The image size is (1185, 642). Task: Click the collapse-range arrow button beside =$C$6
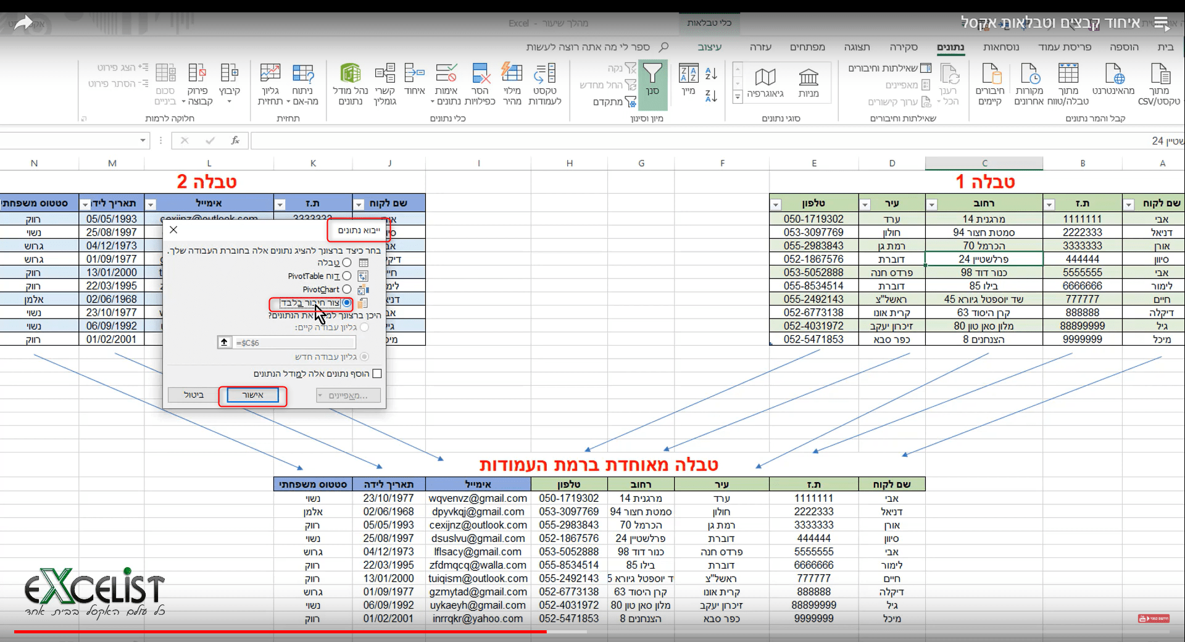(x=224, y=342)
